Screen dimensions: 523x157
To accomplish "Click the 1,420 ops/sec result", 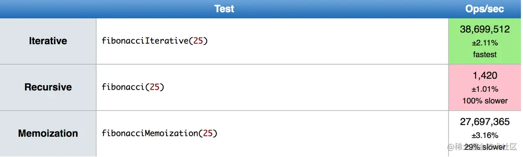I will coord(485,75).
